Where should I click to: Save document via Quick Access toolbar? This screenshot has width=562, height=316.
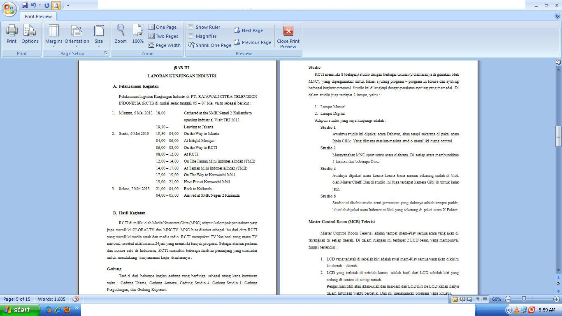[25, 5]
